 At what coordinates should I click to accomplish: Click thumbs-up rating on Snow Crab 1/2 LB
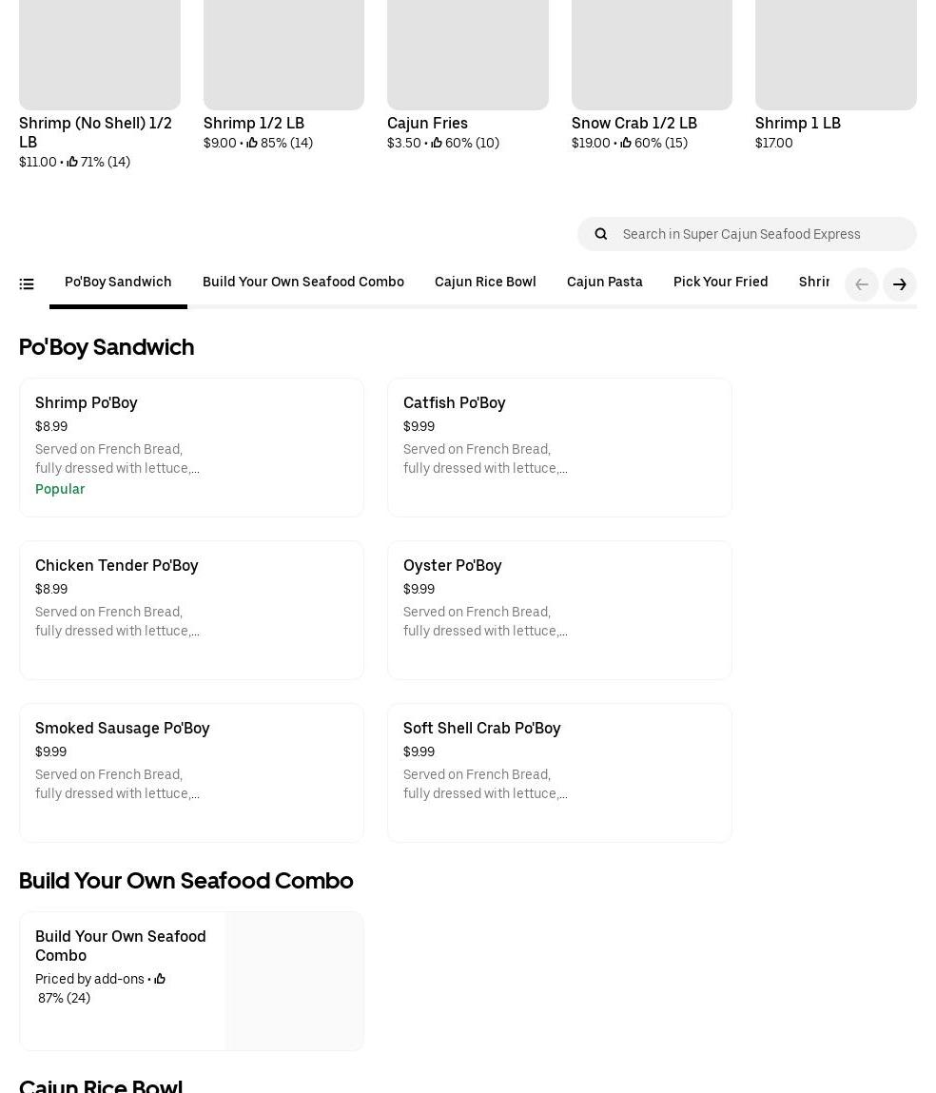click(x=626, y=144)
